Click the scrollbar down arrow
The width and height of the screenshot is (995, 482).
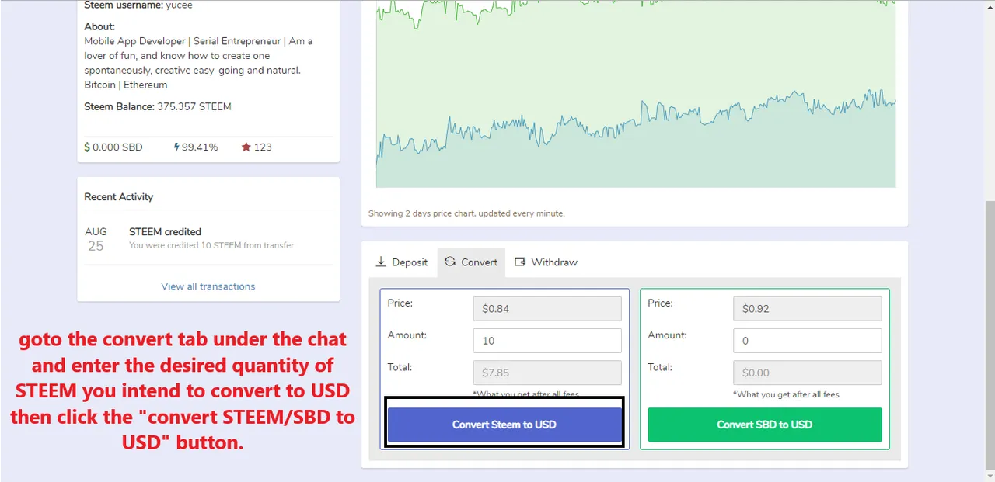[989, 476]
